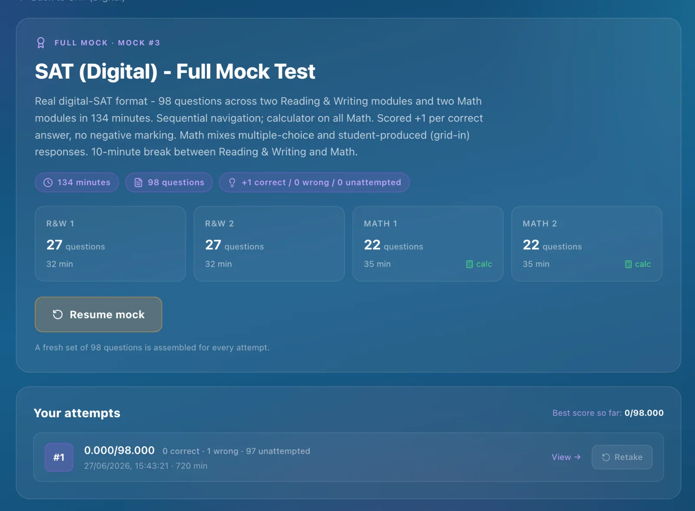Resume the mock test

99,314
